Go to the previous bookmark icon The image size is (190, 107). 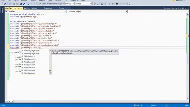coord(120,4)
